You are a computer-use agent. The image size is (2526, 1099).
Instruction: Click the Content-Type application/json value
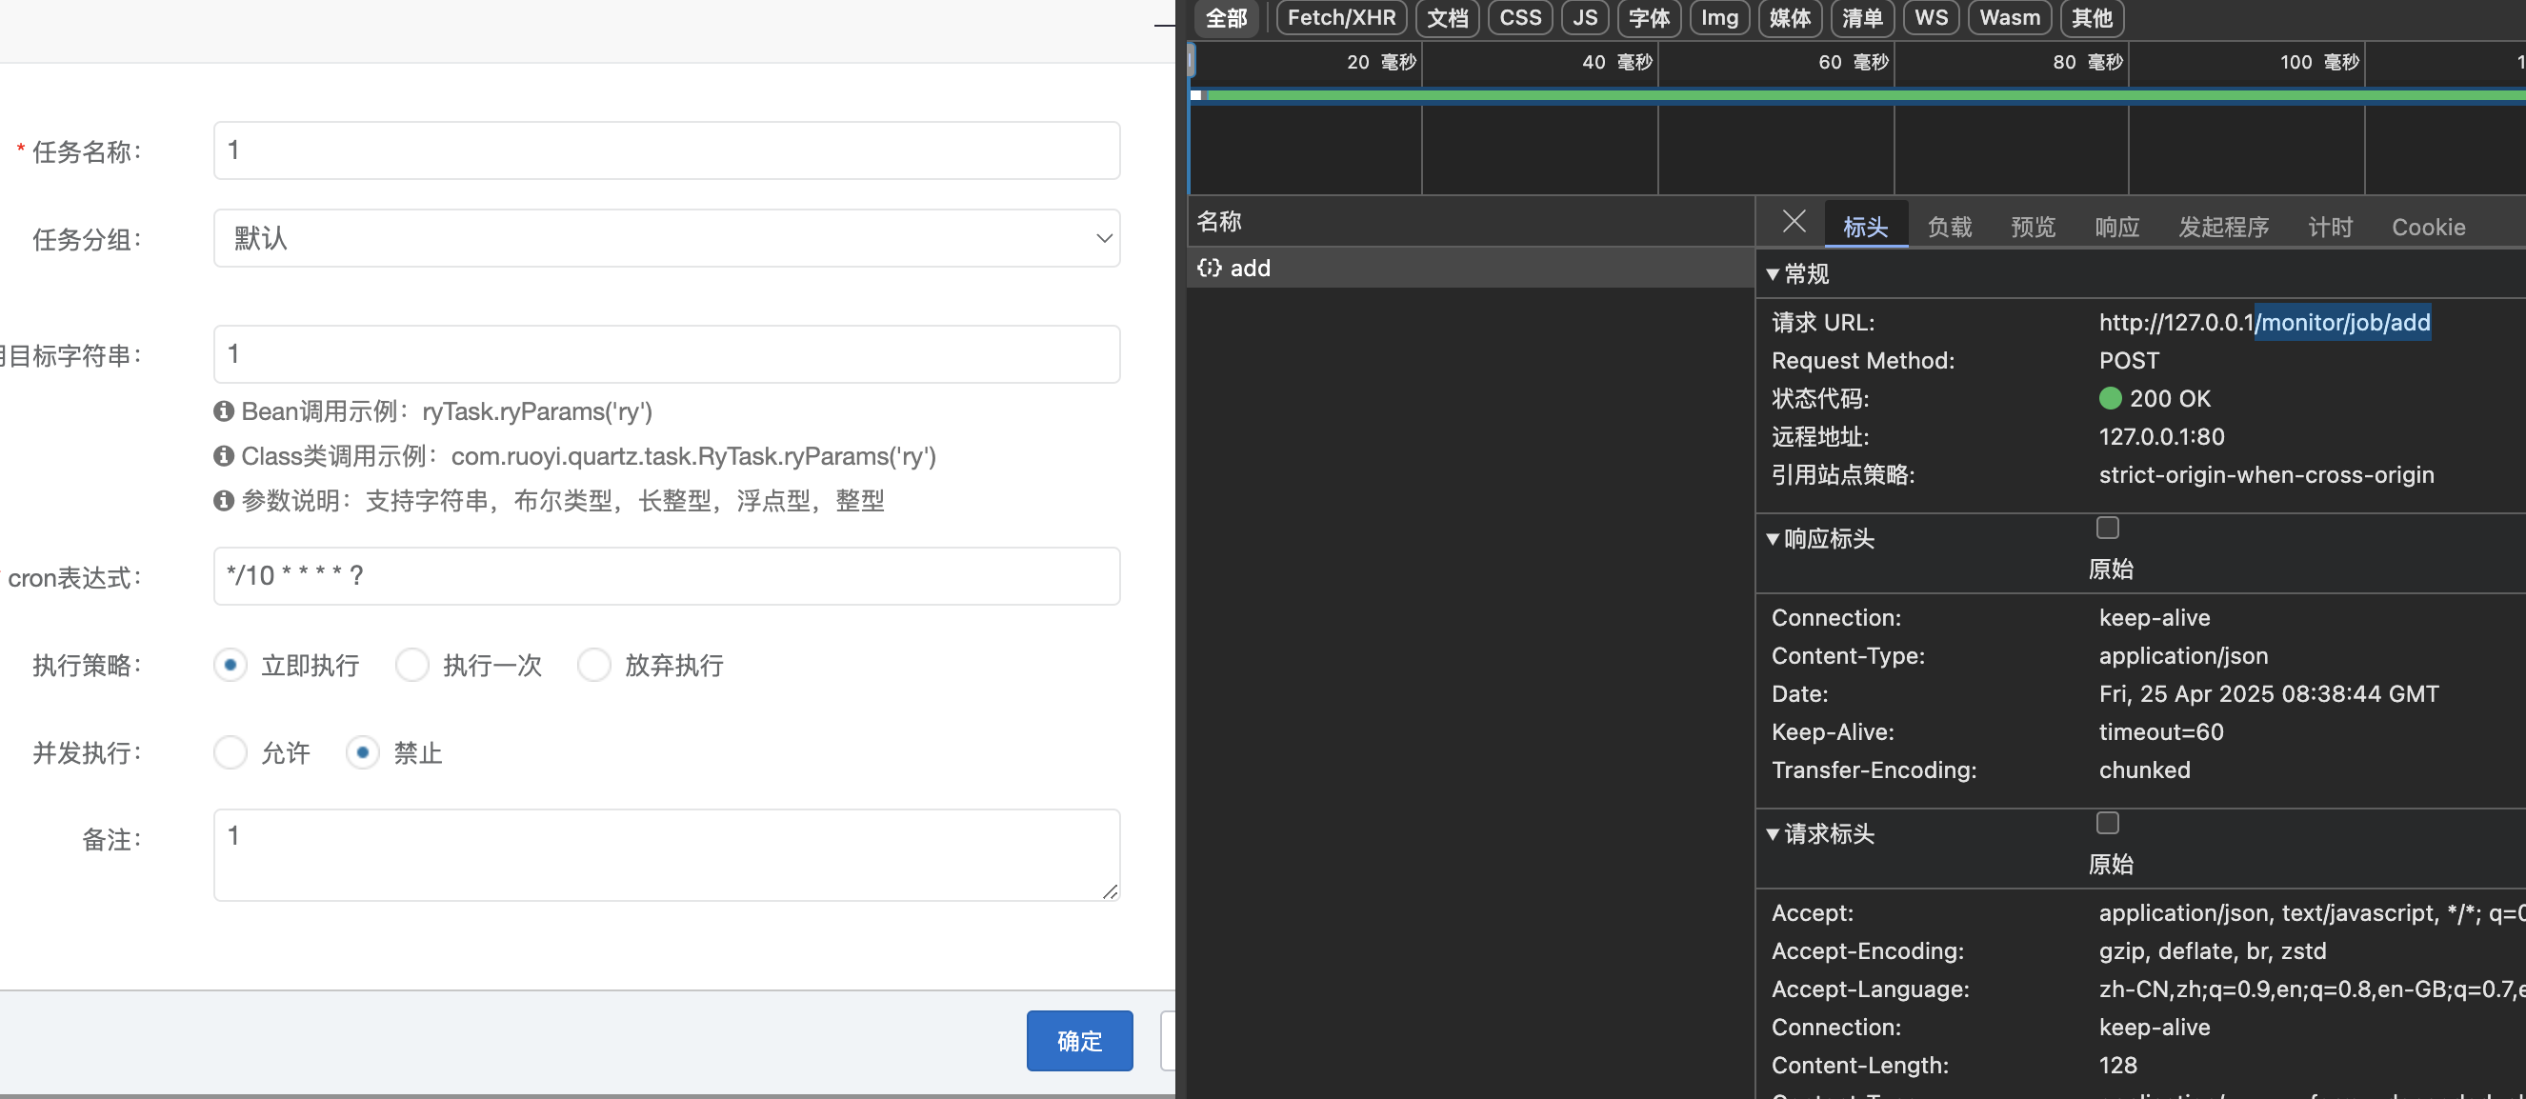(2183, 655)
